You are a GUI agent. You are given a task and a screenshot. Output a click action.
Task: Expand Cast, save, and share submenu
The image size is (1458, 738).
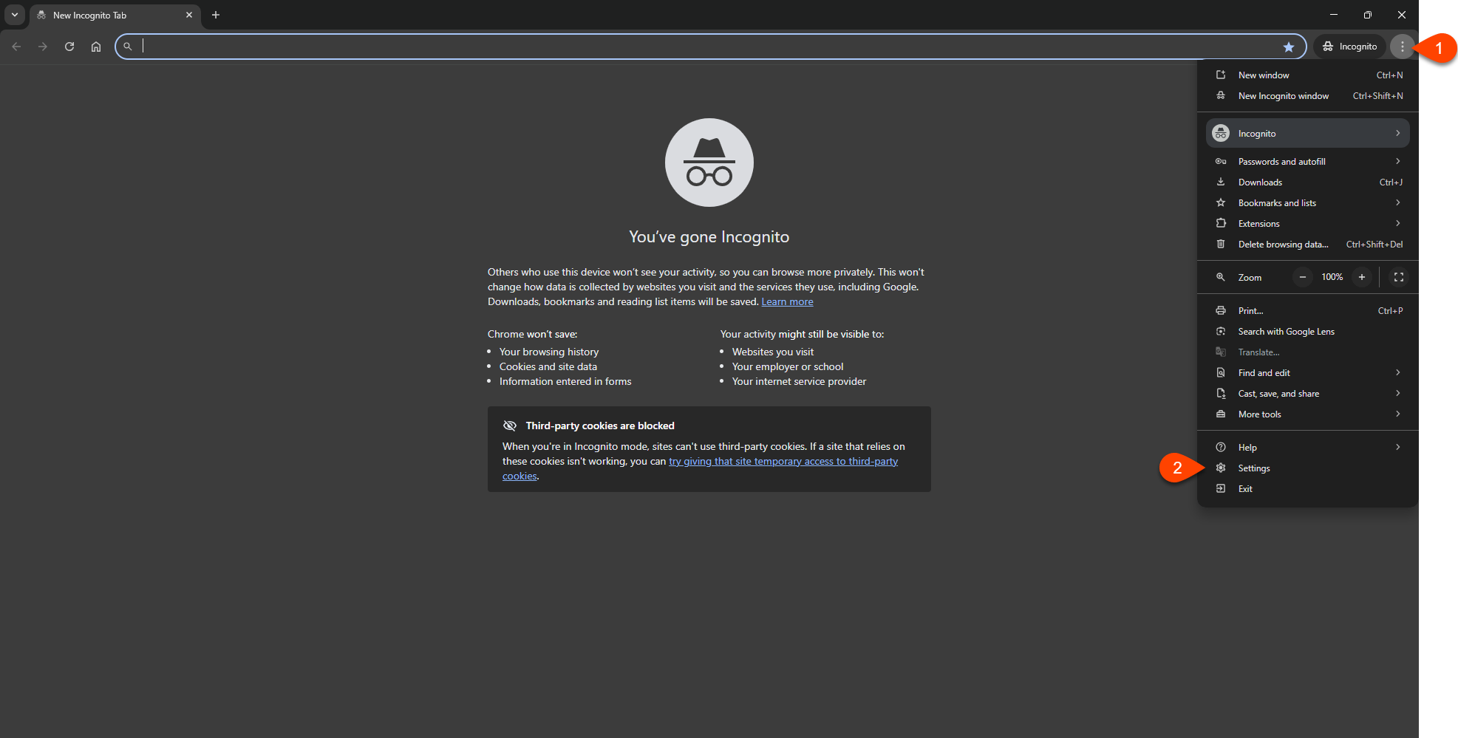click(x=1307, y=394)
